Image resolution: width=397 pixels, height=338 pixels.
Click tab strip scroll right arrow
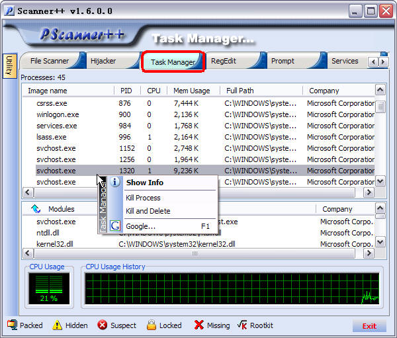coord(383,62)
